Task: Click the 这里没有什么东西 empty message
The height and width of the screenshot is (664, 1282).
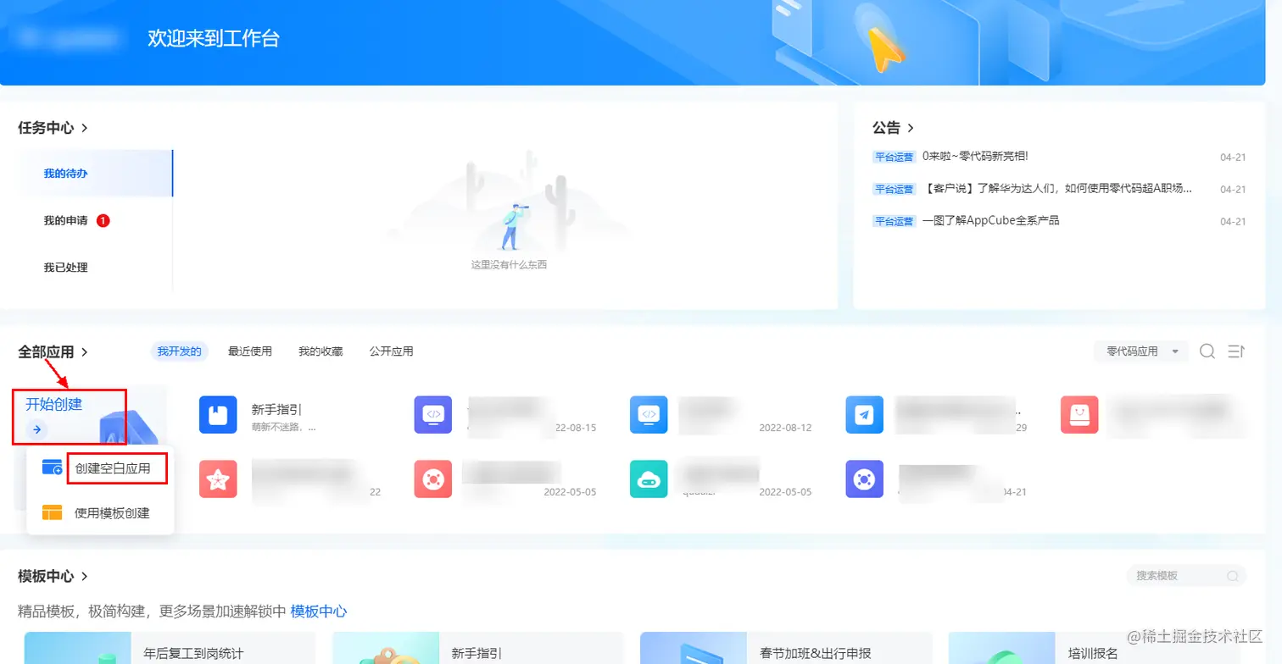Action: (x=509, y=265)
